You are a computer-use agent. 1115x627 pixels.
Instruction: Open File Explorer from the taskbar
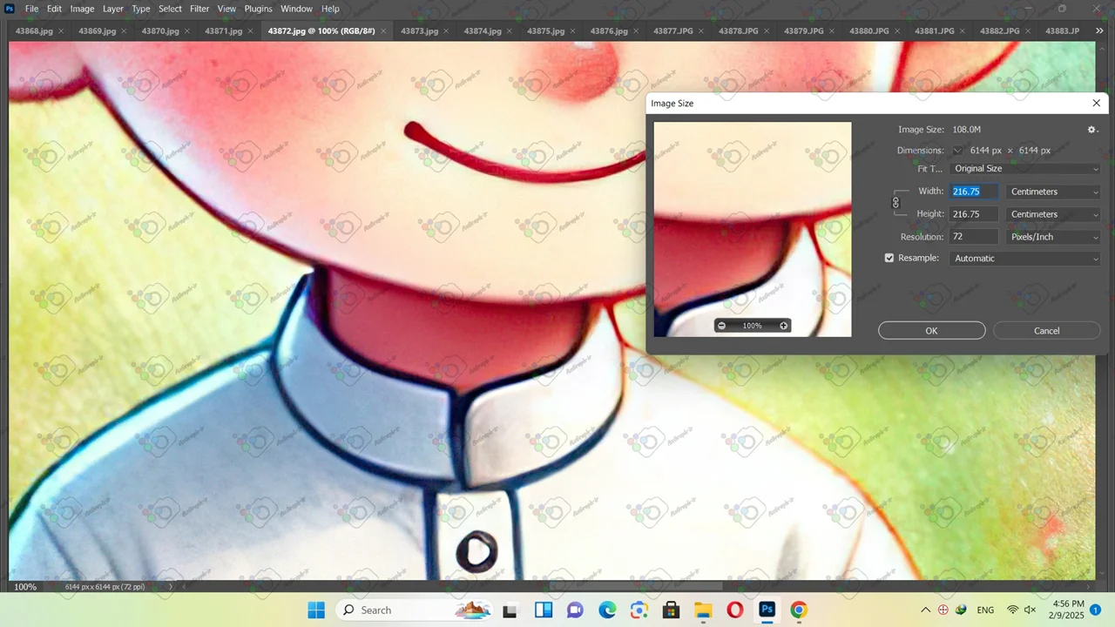[703, 610]
